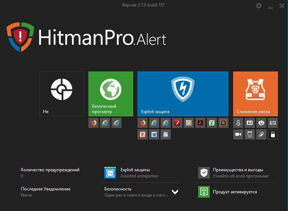This screenshot has height=211, width=288.
Task: Select the Microsoft PowerPoint icon
Action: pos(143,134)
